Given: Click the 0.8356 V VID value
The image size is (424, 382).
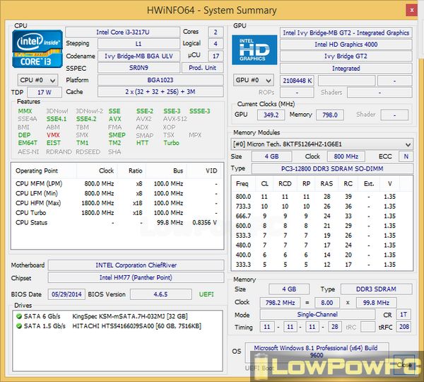Looking at the screenshot, I should click(x=204, y=223).
